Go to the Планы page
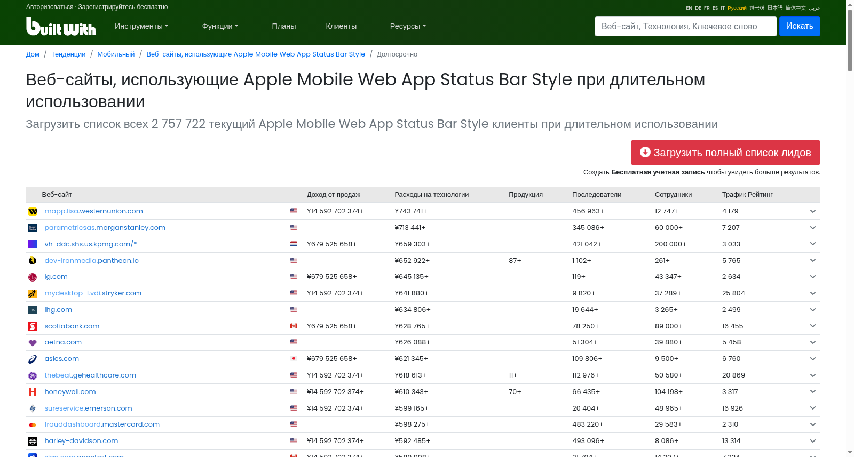Image resolution: width=854 pixels, height=457 pixels. point(284,26)
